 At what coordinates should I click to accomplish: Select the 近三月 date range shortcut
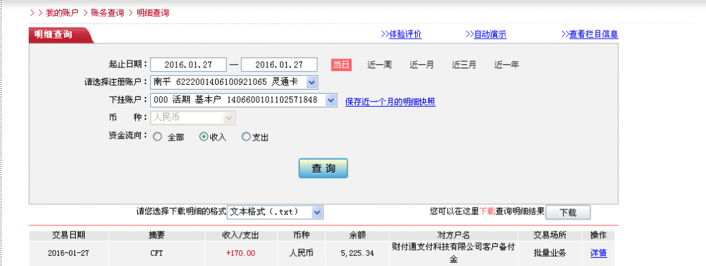tap(464, 64)
